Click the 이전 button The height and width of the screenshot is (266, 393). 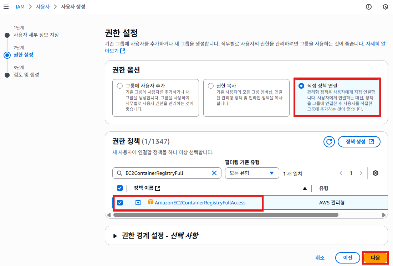pos(348,258)
